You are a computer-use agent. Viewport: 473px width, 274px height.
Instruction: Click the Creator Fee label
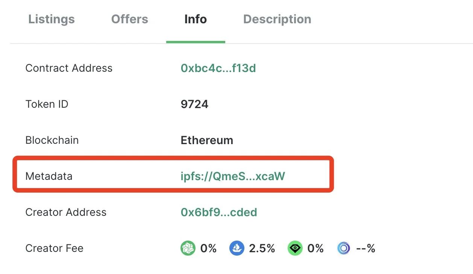pos(55,248)
